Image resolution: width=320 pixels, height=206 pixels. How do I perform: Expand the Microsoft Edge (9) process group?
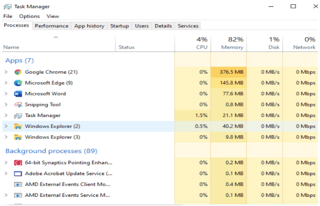pyautogui.click(x=6, y=83)
